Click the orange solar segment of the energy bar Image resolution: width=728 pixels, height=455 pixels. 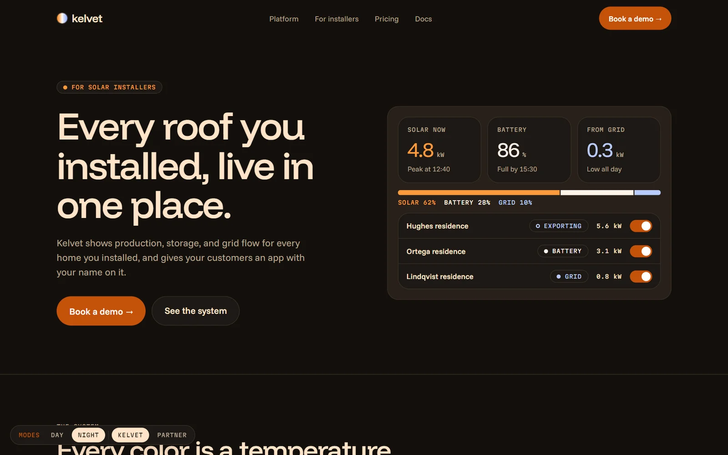[479, 193]
